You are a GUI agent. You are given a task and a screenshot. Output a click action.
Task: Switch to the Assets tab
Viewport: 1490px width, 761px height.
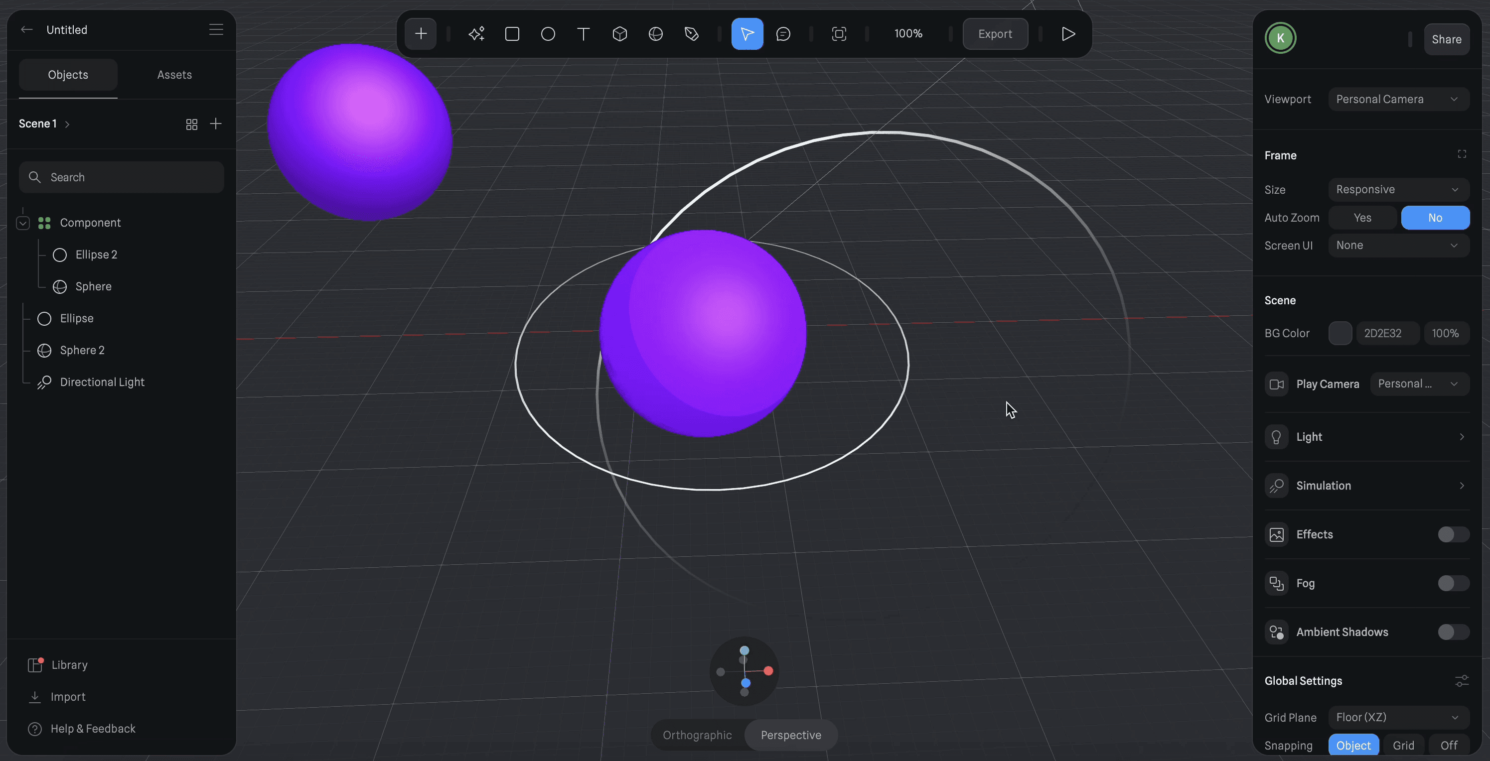174,75
